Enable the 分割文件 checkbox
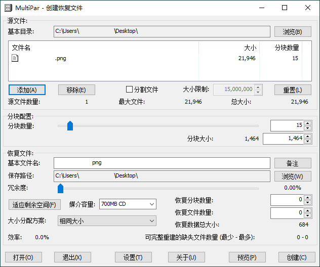 pyautogui.click(x=129, y=90)
